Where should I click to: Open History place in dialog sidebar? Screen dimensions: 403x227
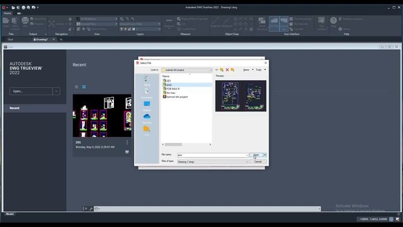click(x=147, y=80)
